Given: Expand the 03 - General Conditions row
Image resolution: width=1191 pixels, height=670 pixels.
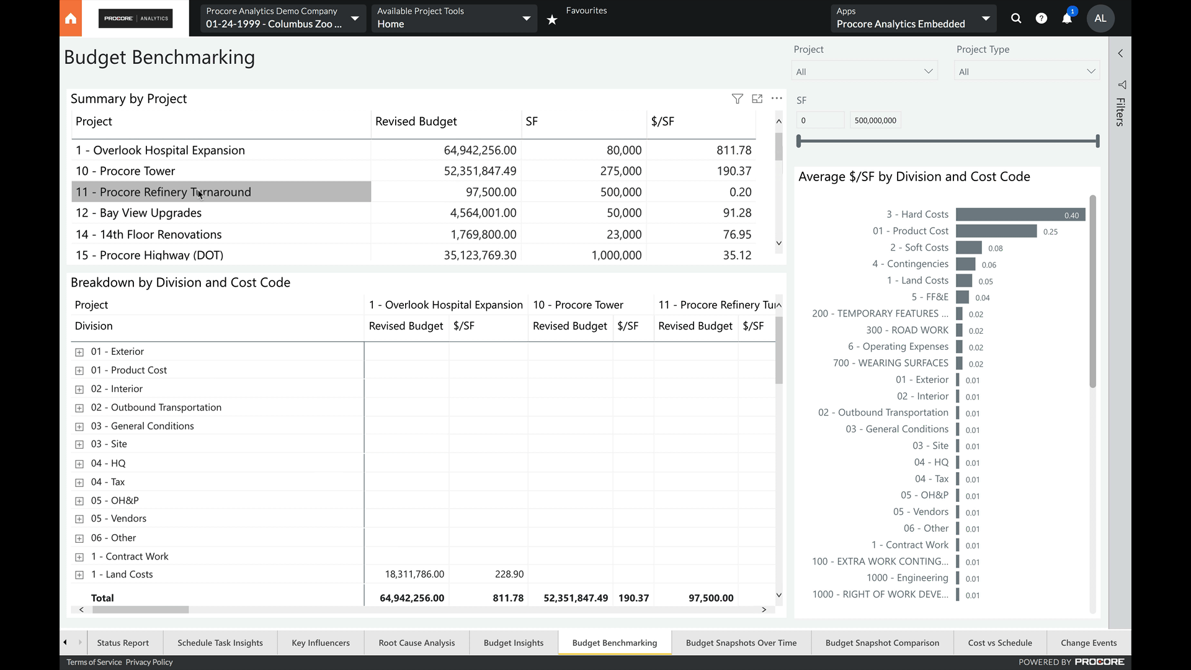Looking at the screenshot, I should tap(79, 426).
